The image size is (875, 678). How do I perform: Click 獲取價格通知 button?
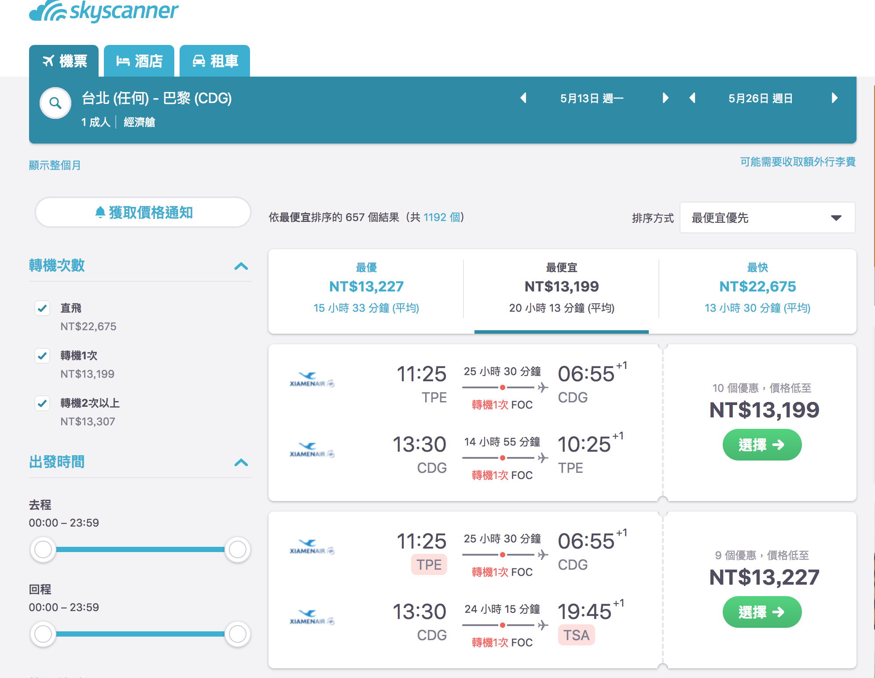143,212
